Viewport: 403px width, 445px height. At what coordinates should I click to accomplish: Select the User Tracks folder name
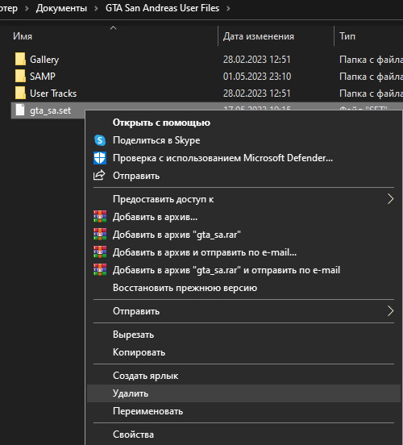point(53,94)
